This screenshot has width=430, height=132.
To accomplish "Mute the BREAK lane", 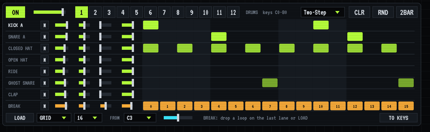I will pos(44,106).
